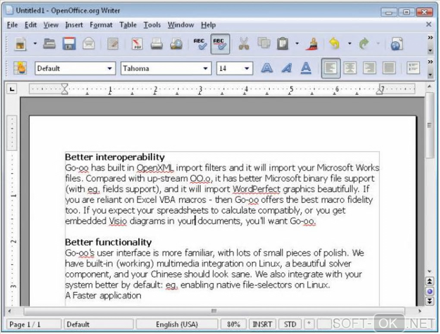Expand the standard toolbar overflow chevron
This screenshot has height=334, width=440.
click(x=430, y=37)
